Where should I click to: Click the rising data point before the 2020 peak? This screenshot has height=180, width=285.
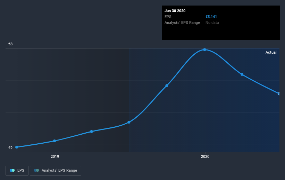point(167,85)
